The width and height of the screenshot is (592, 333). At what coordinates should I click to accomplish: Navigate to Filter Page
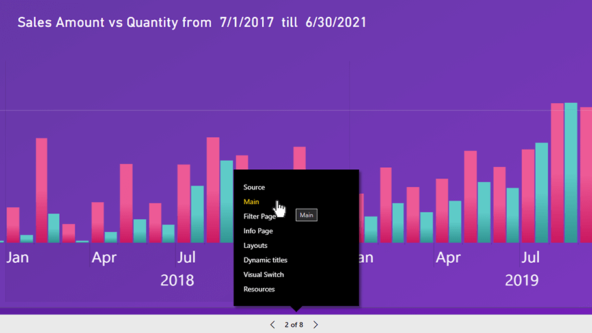coord(260,217)
